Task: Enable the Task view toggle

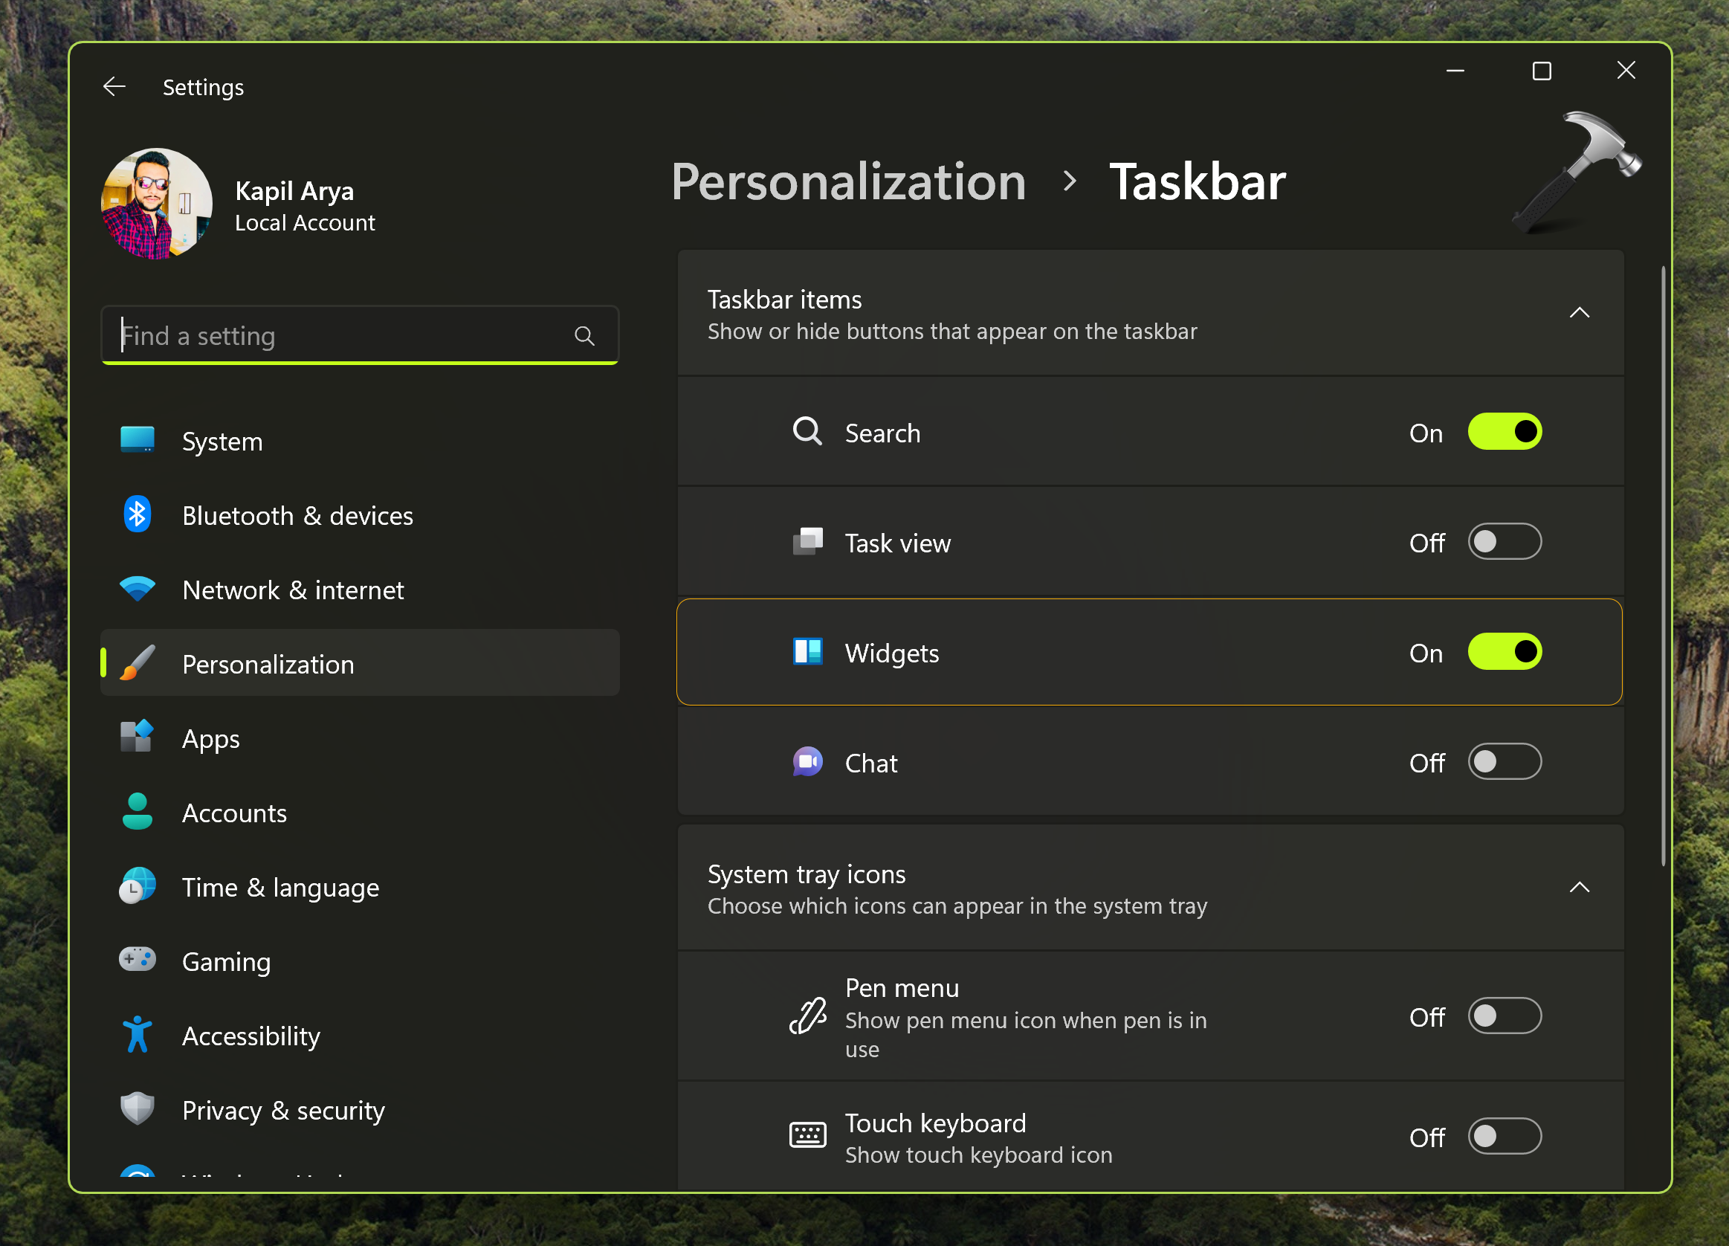Action: coord(1504,542)
